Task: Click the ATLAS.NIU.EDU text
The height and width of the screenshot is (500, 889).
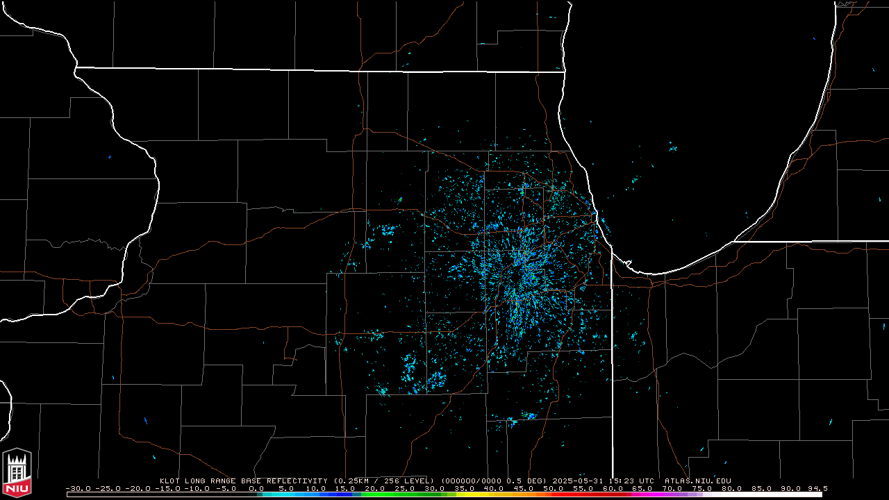Action: (x=698, y=481)
